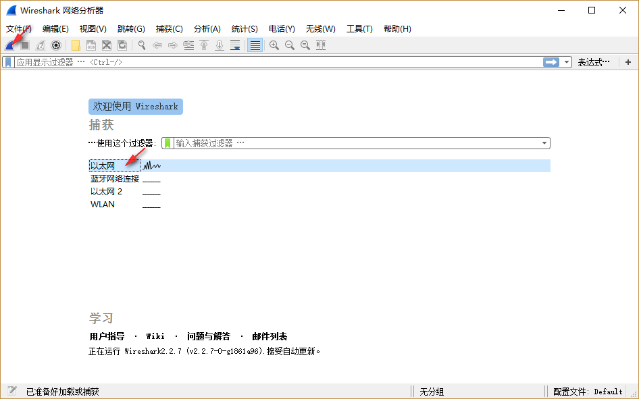Reload this capture file icon
Viewport: 639px width, 399px height.
coord(122,45)
